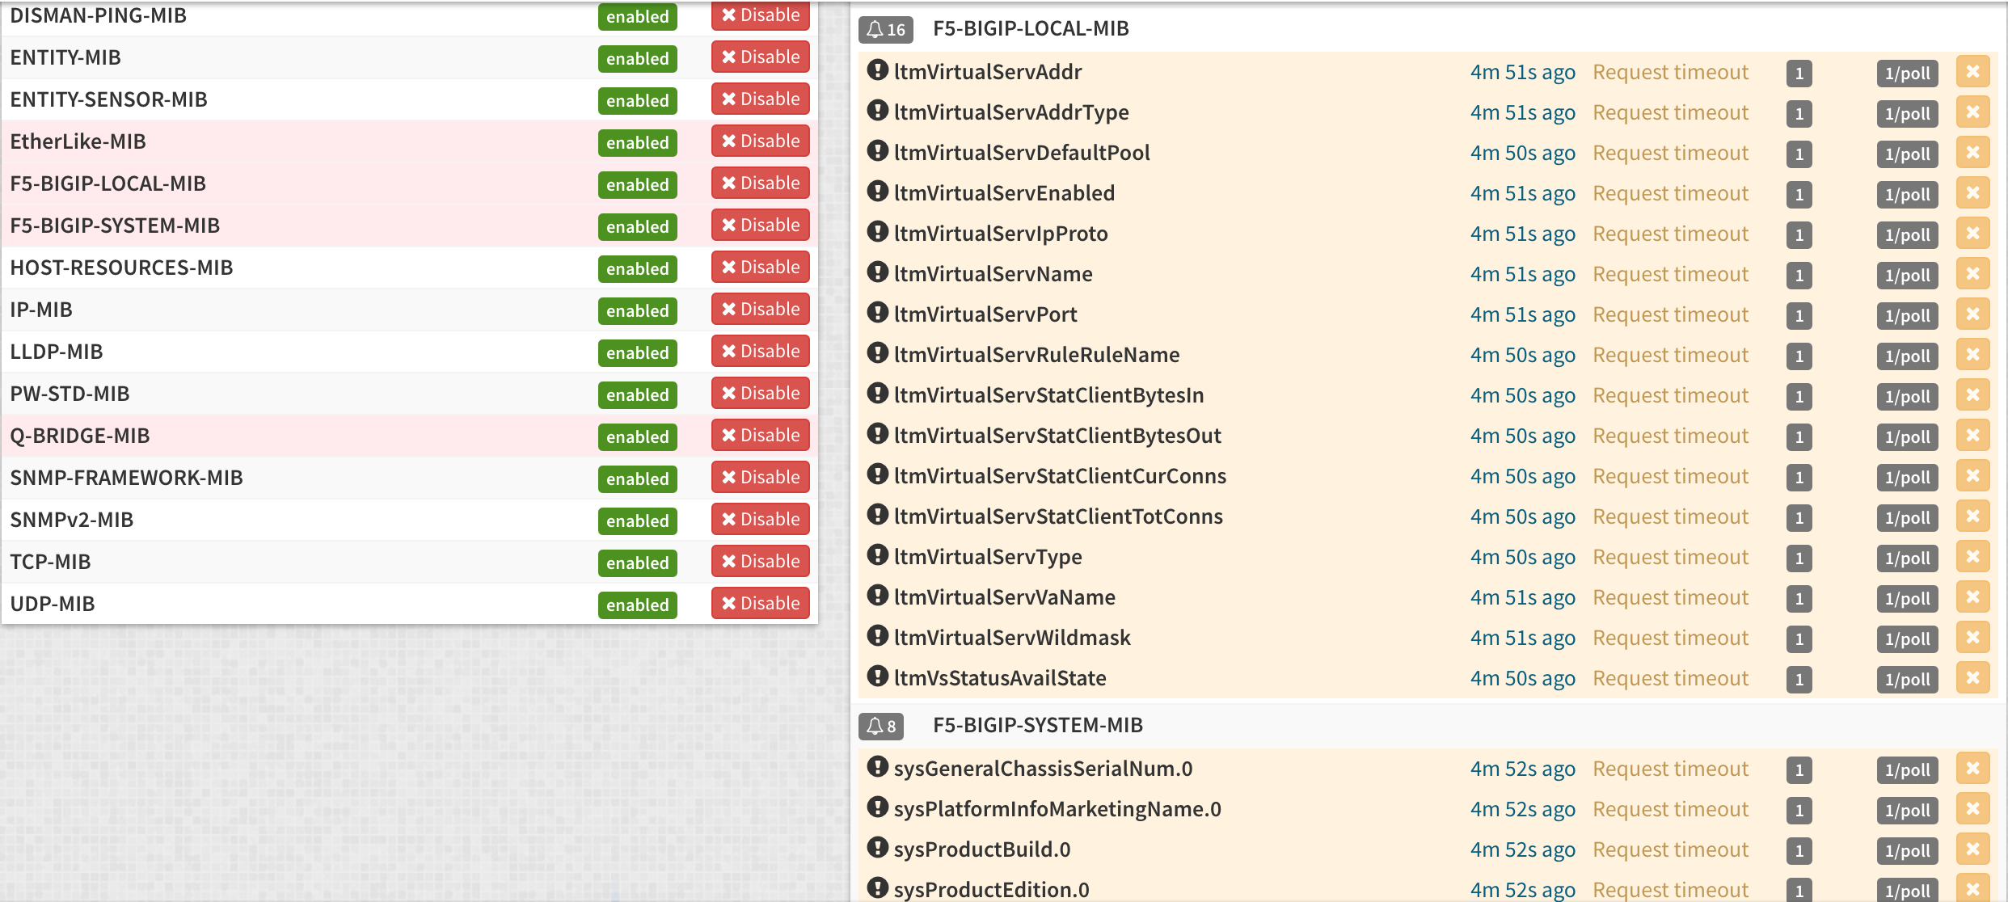Remove the ltmVirtualServType error entry
Screen dimensions: 2008x902
click(x=1973, y=557)
